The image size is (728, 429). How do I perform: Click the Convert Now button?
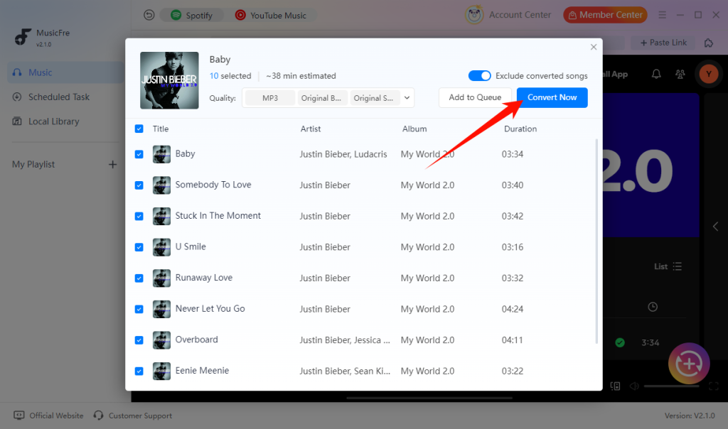coord(552,97)
